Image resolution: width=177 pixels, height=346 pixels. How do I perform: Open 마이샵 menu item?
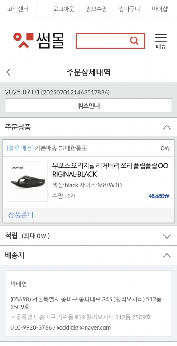click(x=160, y=9)
